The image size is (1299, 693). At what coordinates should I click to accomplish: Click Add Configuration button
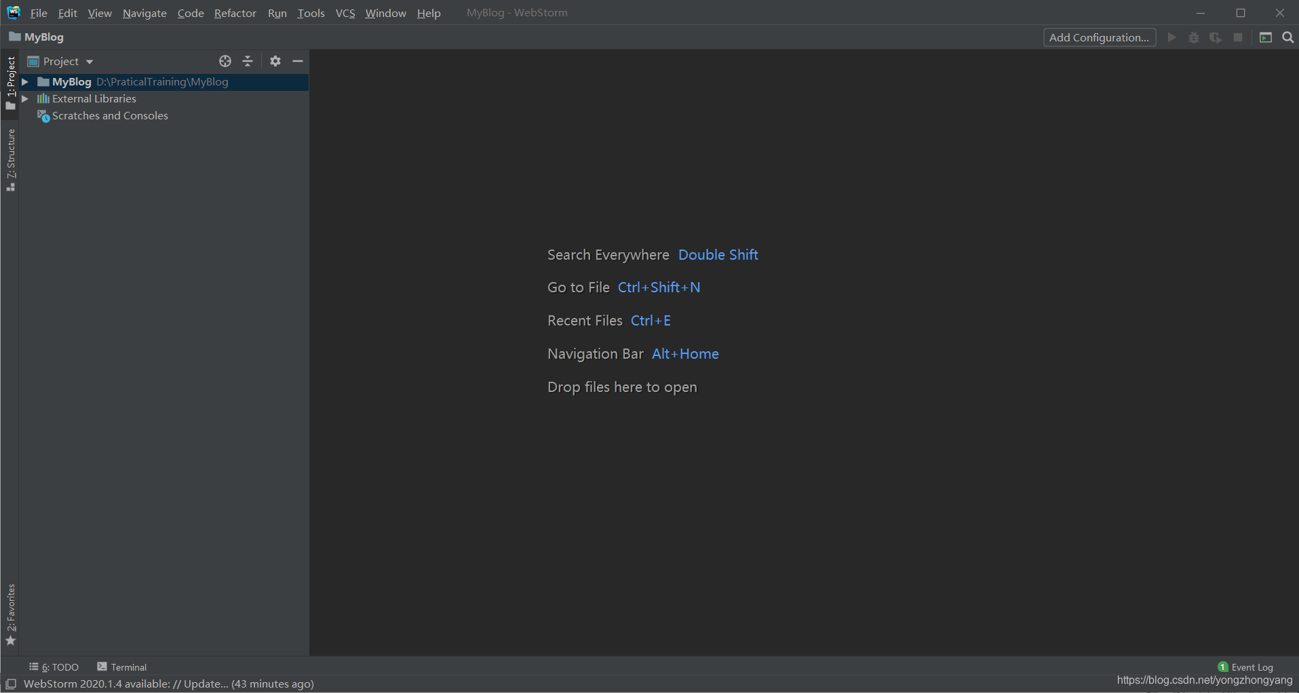pyautogui.click(x=1100, y=37)
